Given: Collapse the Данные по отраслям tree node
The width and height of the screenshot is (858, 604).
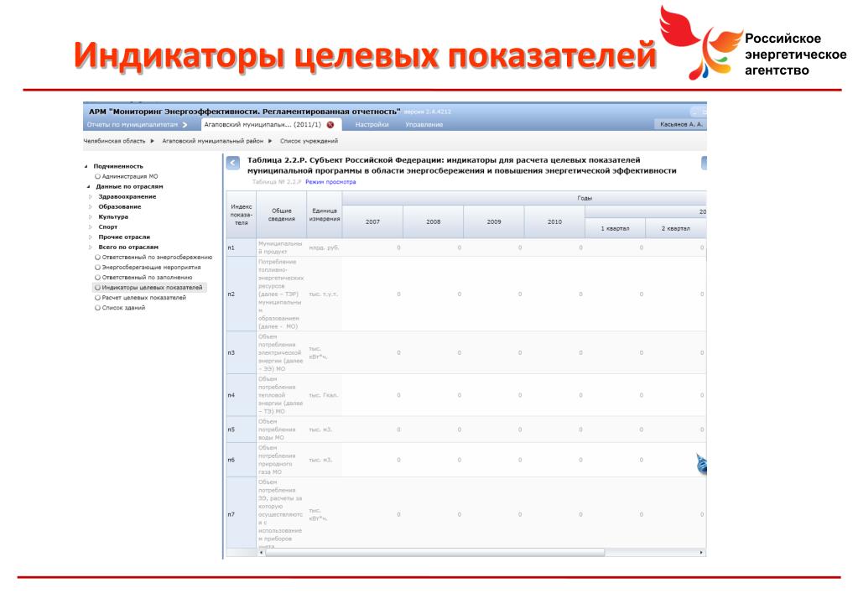Looking at the screenshot, I should pyautogui.click(x=89, y=186).
